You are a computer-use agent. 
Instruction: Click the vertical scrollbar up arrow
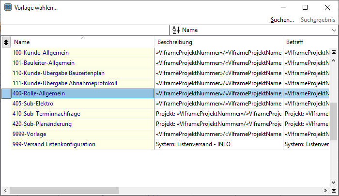[334, 60]
